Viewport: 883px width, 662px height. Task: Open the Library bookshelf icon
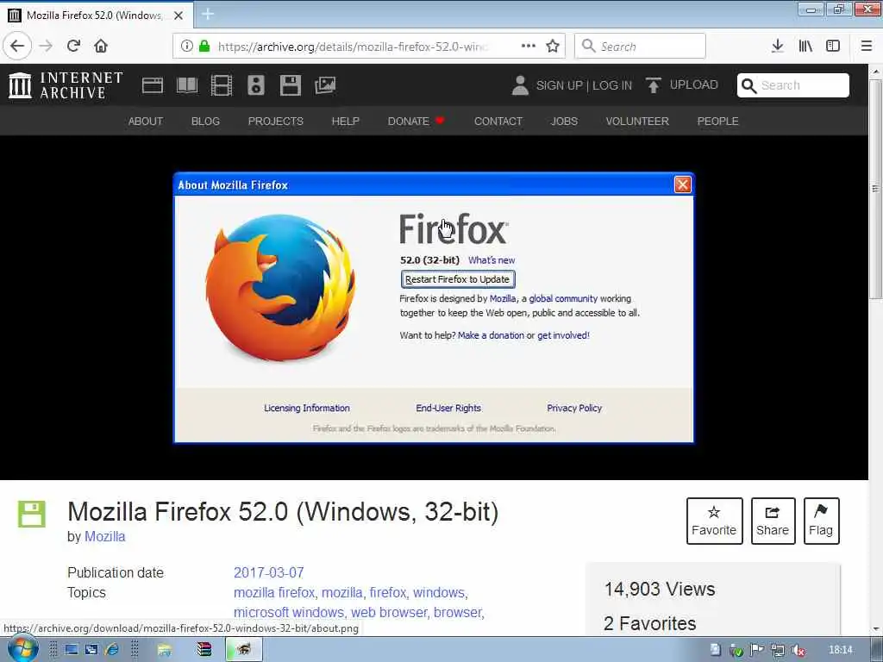click(805, 46)
